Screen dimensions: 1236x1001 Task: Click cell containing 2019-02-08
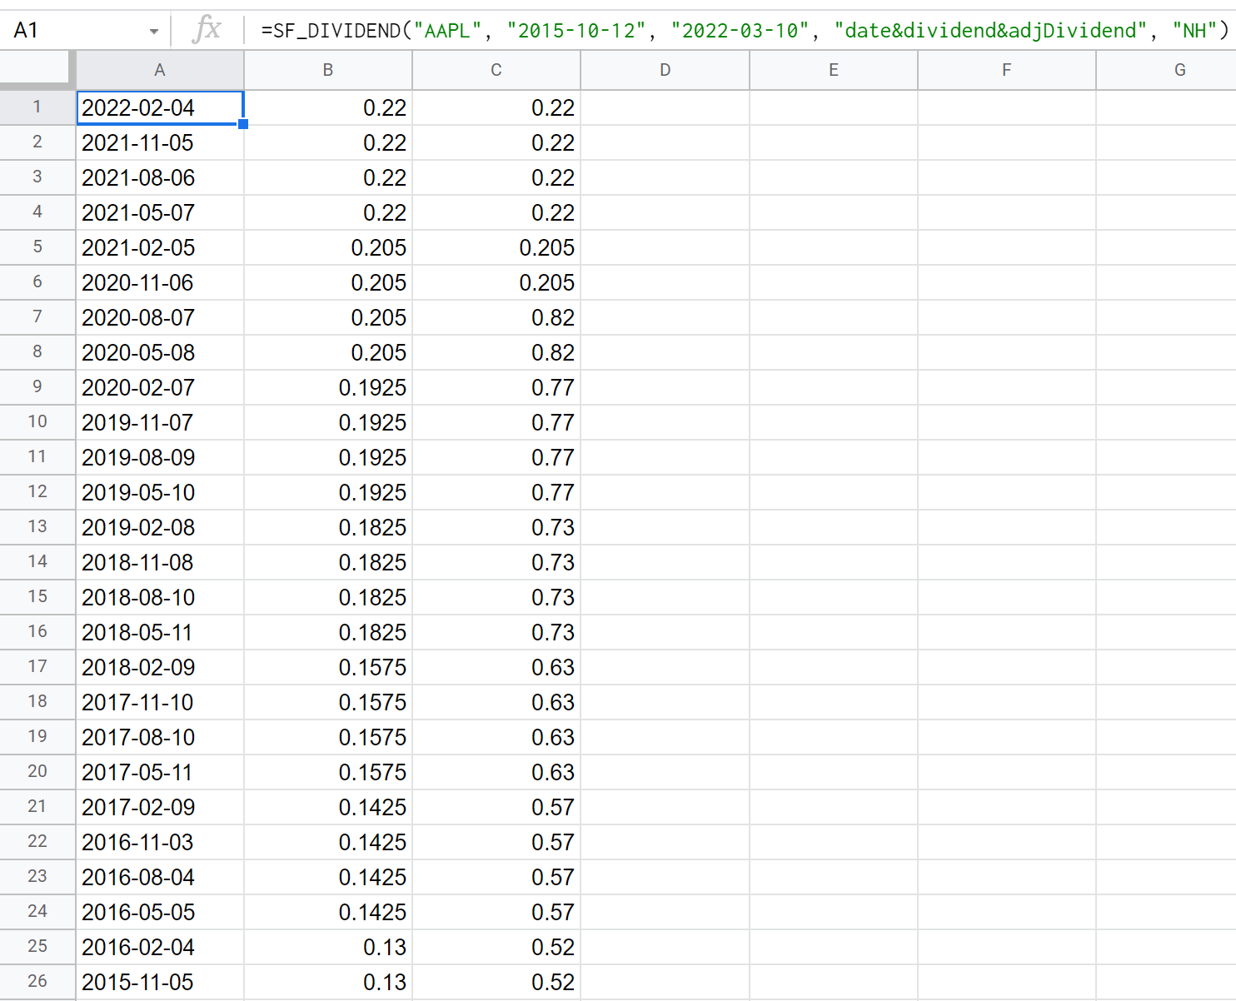[160, 527]
